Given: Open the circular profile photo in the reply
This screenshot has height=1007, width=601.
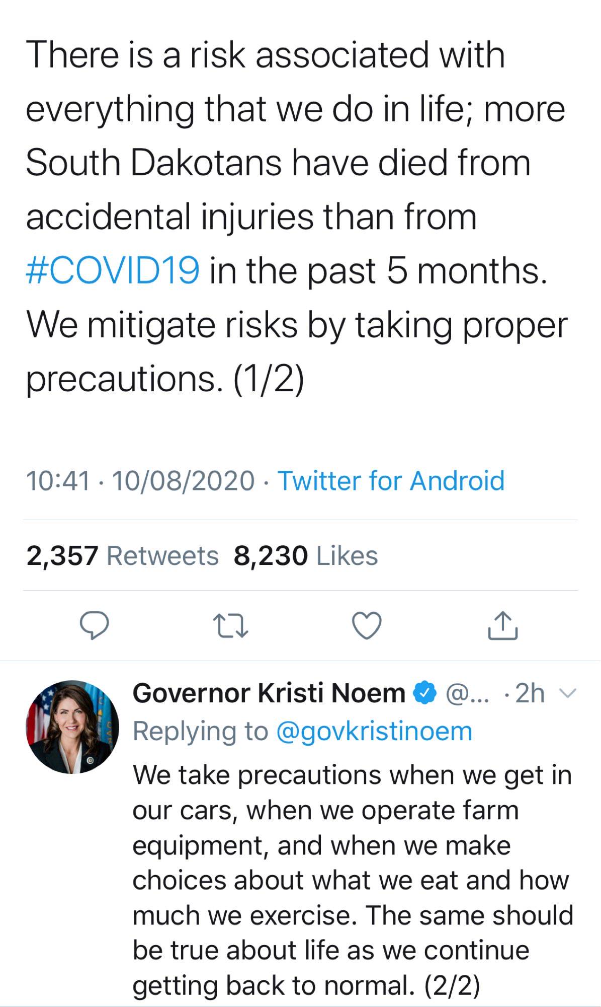Looking at the screenshot, I should 72,727.
